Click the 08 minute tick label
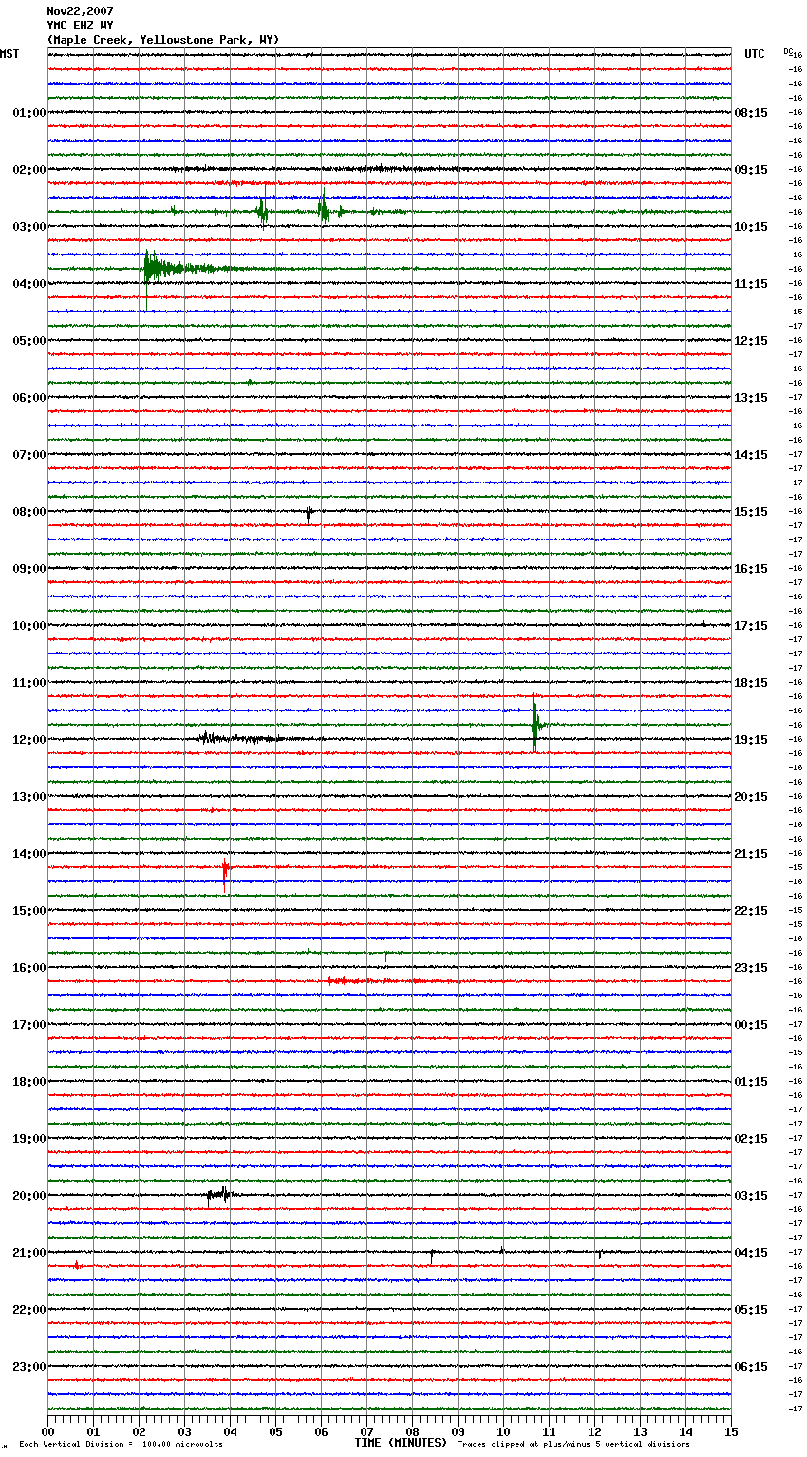Image resolution: width=807 pixels, height=1457 pixels. pos(412,1431)
